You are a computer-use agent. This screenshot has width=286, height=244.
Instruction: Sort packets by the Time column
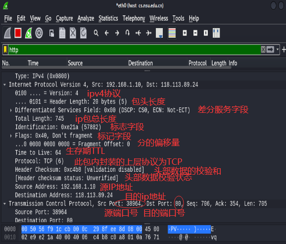click(47, 63)
